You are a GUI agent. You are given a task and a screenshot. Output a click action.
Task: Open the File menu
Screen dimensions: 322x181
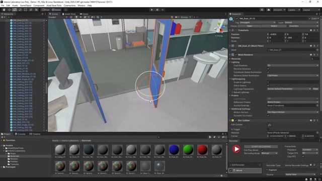(3, 6)
